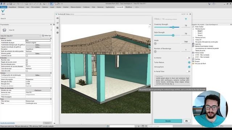Collapse Plantas de piso in project browser
This screenshot has width=232, height=130.
[x=193, y=29]
